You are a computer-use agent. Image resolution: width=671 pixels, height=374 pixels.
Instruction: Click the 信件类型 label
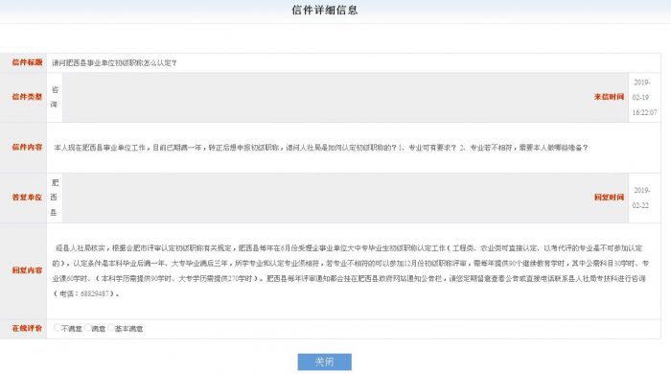point(27,97)
